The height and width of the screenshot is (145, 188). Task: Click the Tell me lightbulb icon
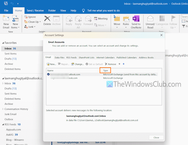point(83,11)
